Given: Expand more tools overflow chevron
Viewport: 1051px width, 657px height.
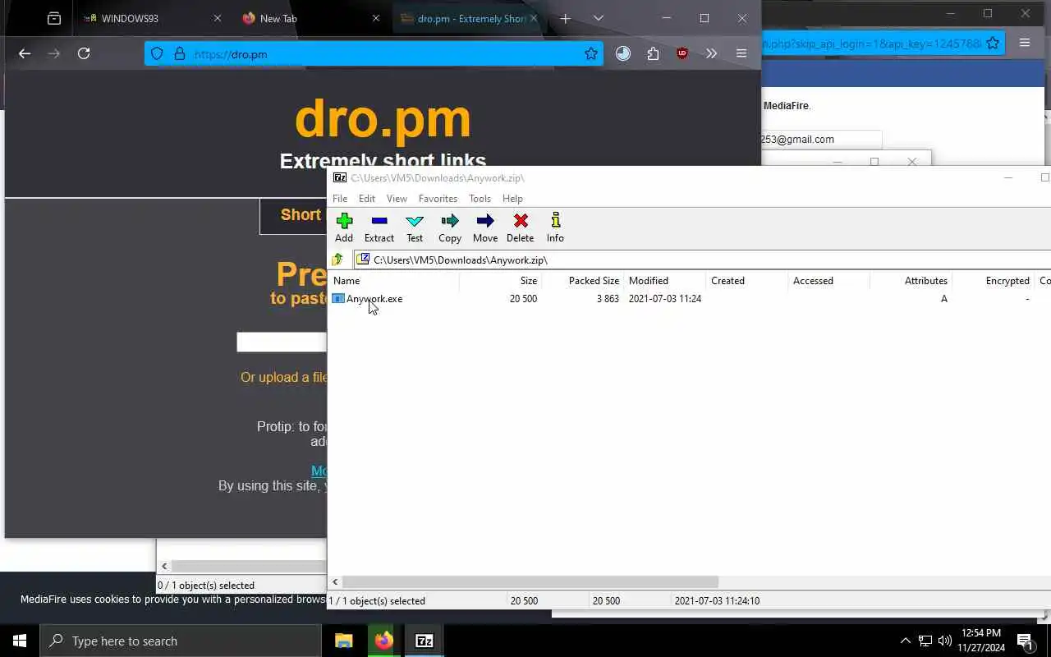Looking at the screenshot, I should [x=711, y=53].
